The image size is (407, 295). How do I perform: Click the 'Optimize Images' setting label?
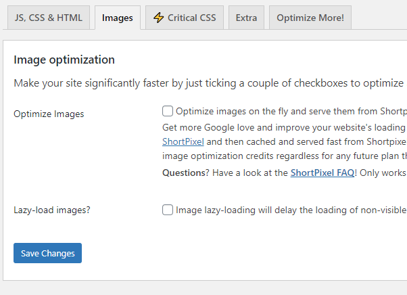pyautogui.click(x=49, y=114)
